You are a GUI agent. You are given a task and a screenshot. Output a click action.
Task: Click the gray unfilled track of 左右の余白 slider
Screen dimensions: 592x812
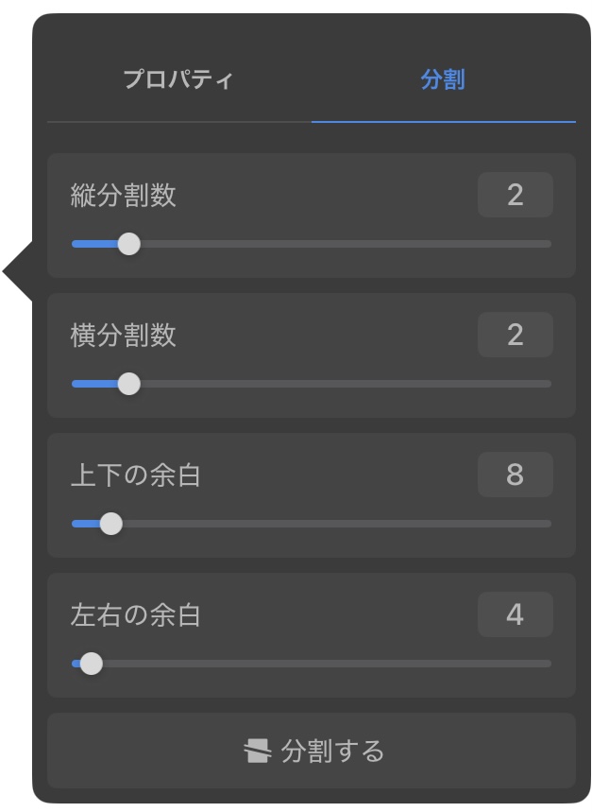(x=327, y=664)
